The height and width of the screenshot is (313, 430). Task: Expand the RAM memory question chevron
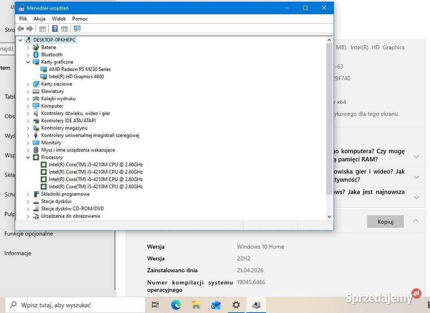417,157
